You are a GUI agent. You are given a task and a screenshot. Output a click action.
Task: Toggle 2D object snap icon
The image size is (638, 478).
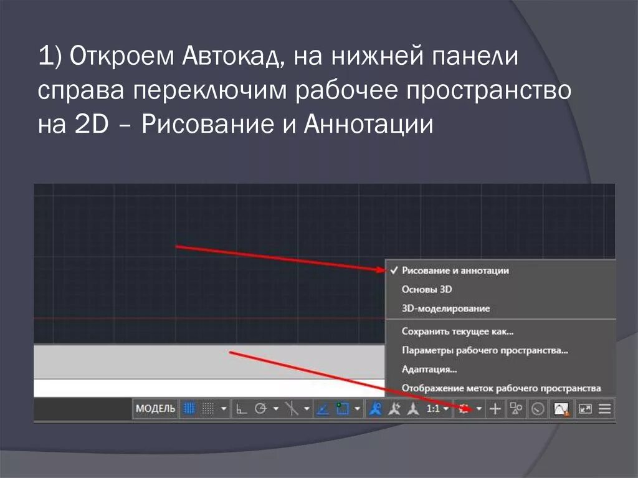pyautogui.click(x=342, y=408)
